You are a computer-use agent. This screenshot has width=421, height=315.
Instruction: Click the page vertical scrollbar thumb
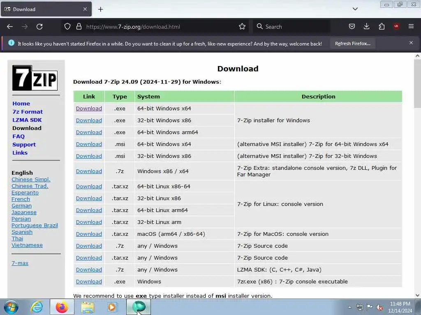417,84
